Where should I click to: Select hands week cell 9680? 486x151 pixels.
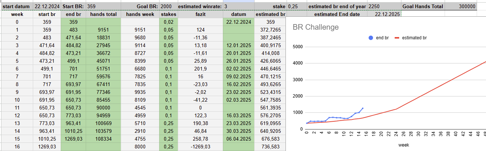pyautogui.click(x=140, y=37)
